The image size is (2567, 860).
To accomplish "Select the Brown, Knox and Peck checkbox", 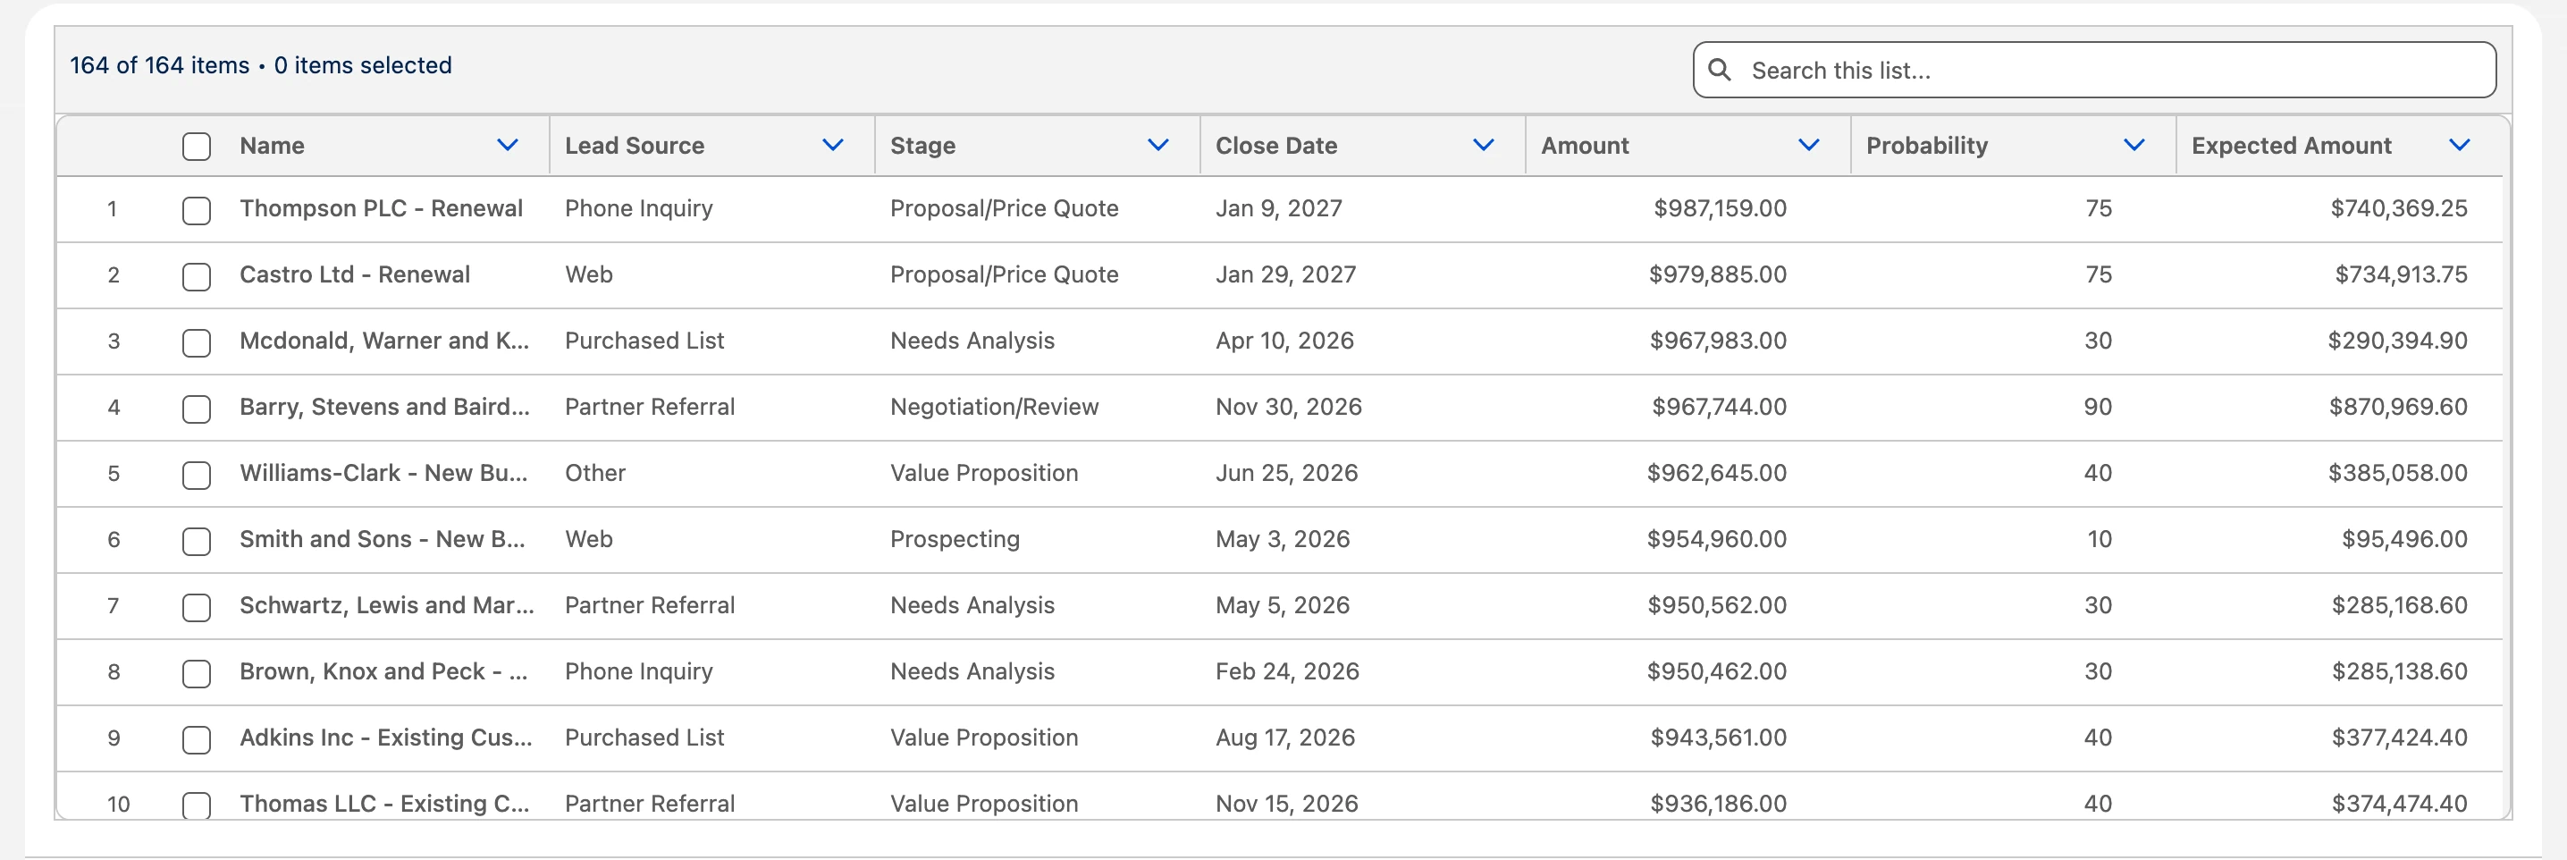I will click(x=197, y=674).
